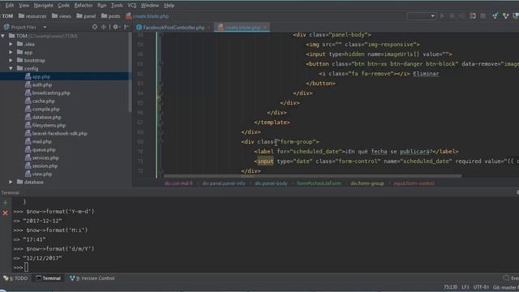Select database.php file
Screen dimensions: 519x292
pyautogui.click(x=43, y=117)
